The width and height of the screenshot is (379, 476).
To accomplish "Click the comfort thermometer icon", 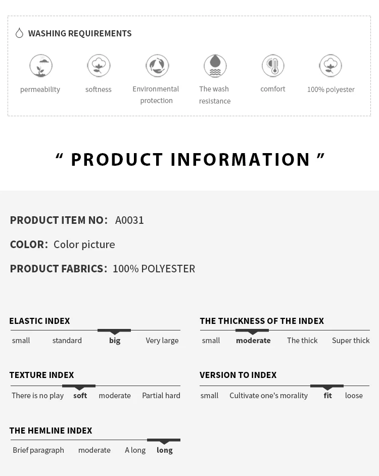I will (x=273, y=66).
